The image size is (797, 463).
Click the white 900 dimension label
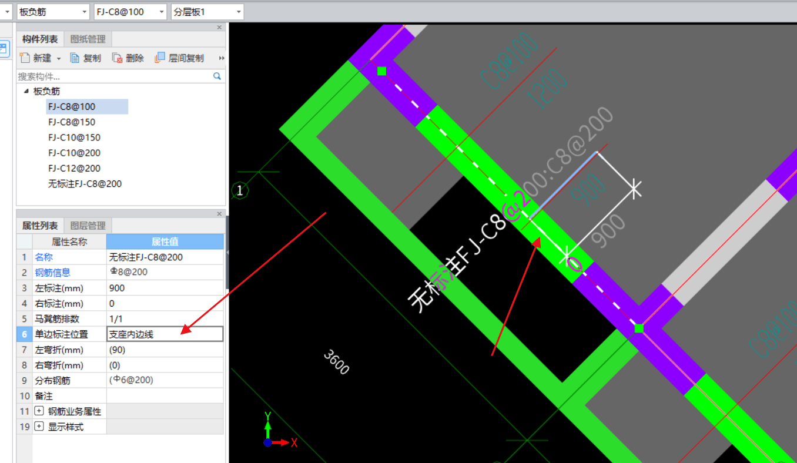[608, 230]
